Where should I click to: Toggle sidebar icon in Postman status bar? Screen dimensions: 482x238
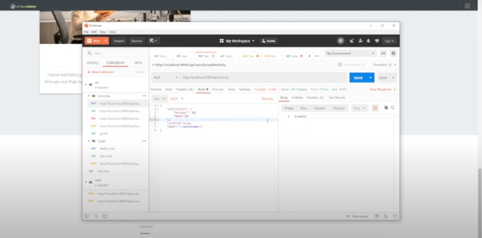(x=87, y=216)
